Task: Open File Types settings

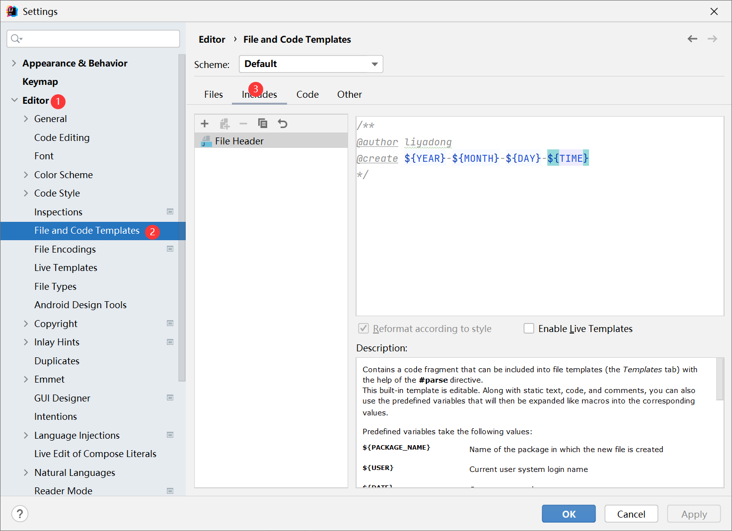Action: point(55,286)
